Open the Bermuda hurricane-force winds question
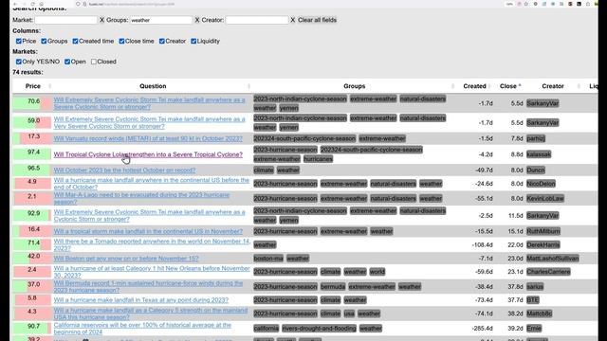Viewport: 607px width, 341px height. [x=148, y=286]
